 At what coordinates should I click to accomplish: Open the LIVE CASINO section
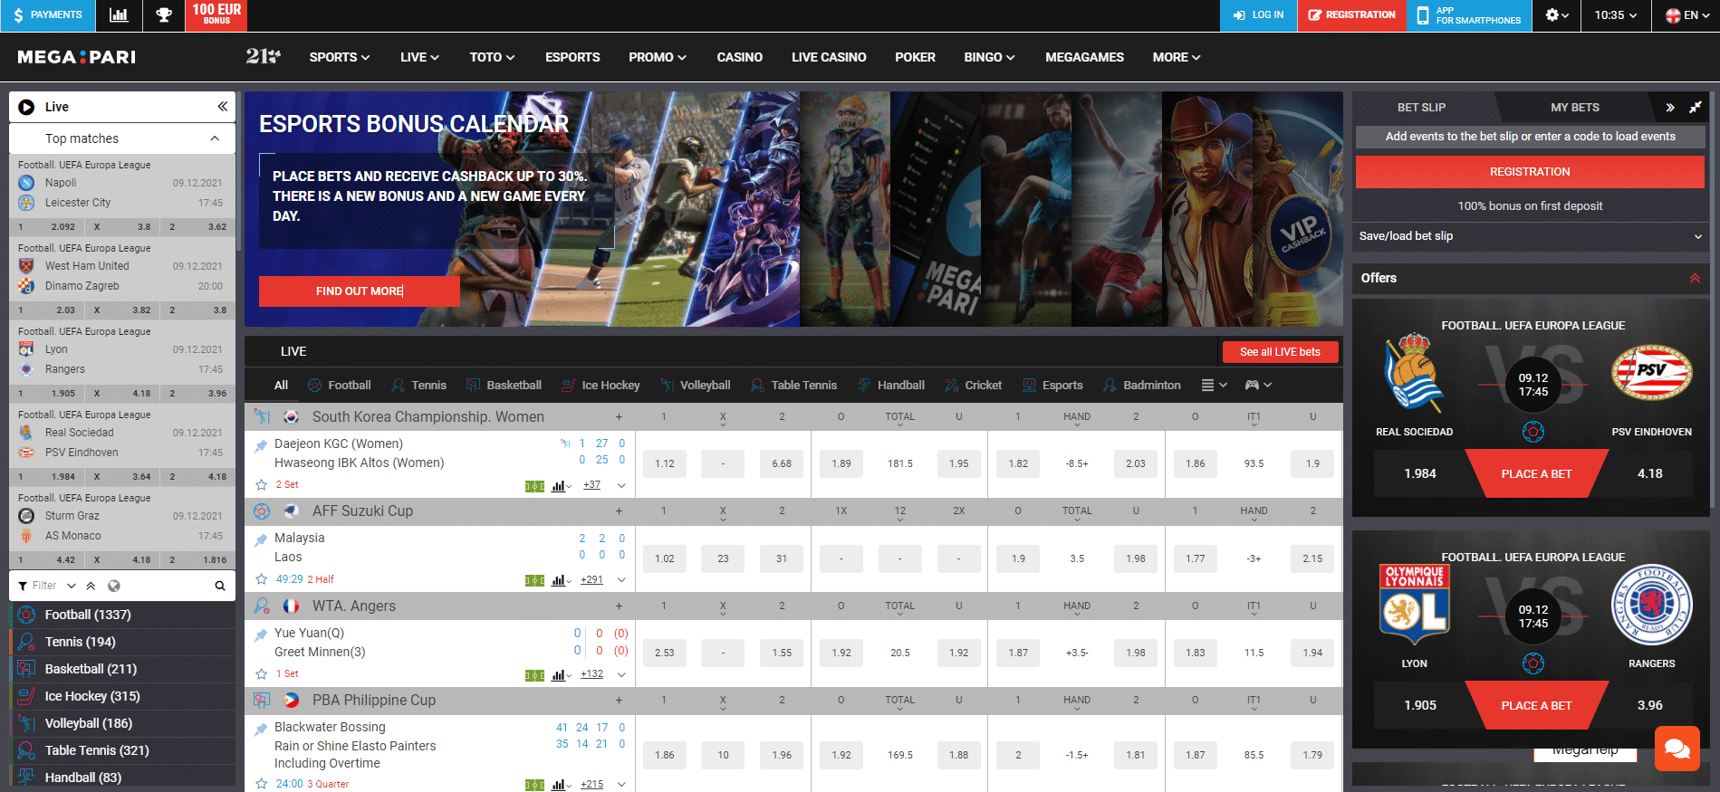click(829, 57)
